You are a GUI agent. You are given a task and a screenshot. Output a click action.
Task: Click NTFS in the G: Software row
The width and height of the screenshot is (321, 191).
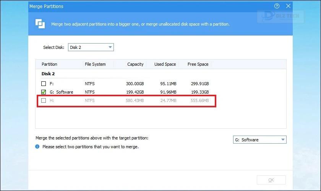tap(90, 92)
